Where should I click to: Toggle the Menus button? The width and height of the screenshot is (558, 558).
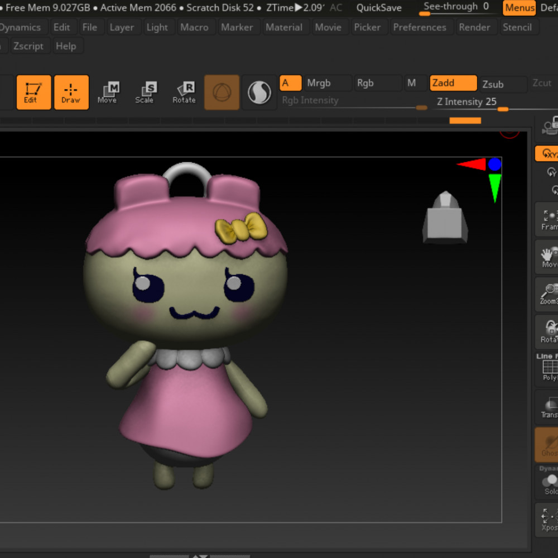click(x=519, y=8)
